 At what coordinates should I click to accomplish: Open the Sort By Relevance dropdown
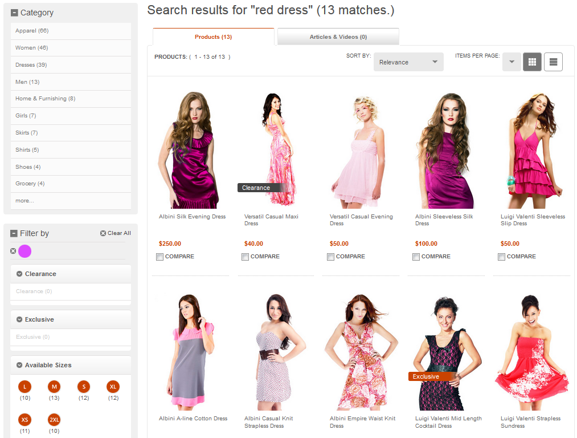point(408,62)
